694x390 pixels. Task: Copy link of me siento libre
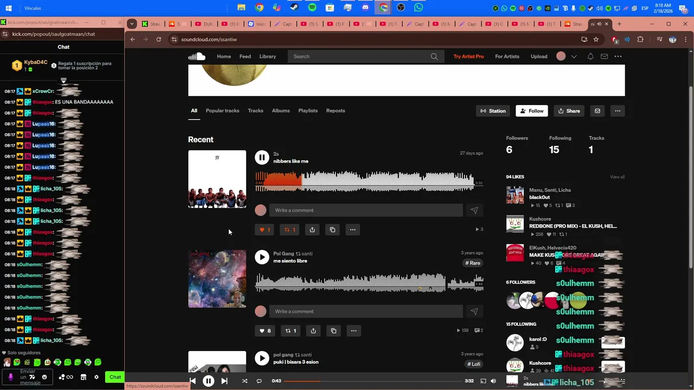pos(333,331)
